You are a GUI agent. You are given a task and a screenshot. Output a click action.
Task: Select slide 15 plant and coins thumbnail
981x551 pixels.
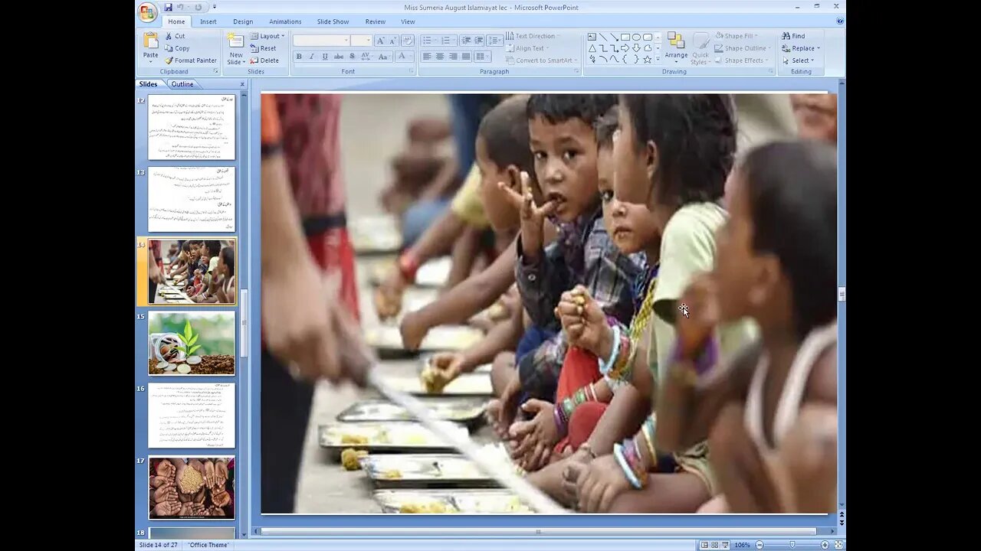point(192,343)
